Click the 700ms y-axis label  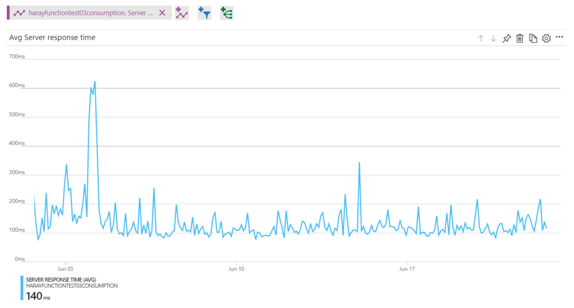(x=17, y=57)
